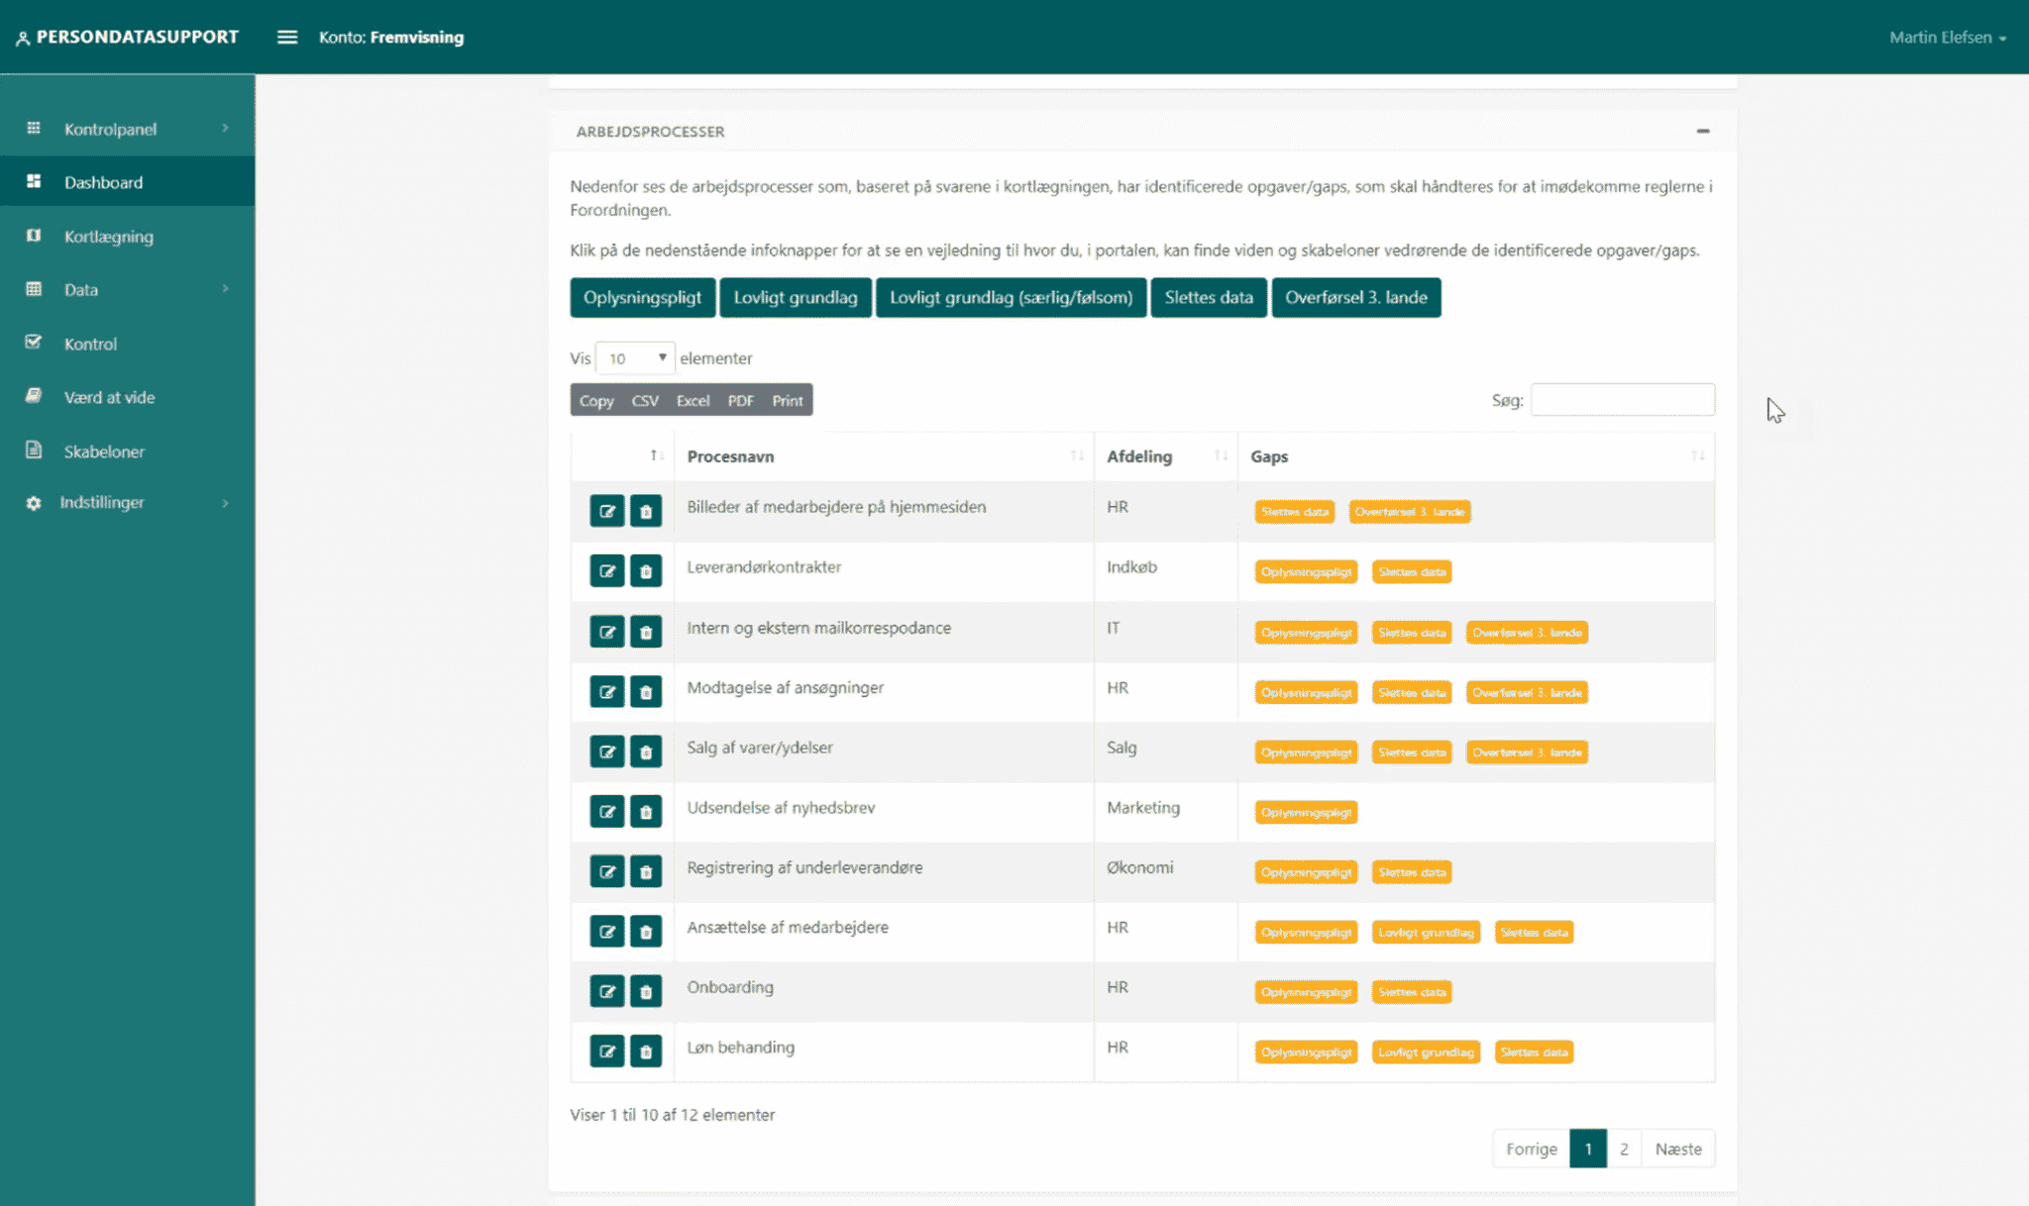This screenshot has width=2029, height=1206.
Task: Click the Forrige pagination button
Action: pyautogui.click(x=1532, y=1150)
